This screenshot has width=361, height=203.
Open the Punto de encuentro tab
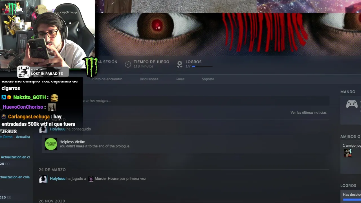(x=107, y=79)
